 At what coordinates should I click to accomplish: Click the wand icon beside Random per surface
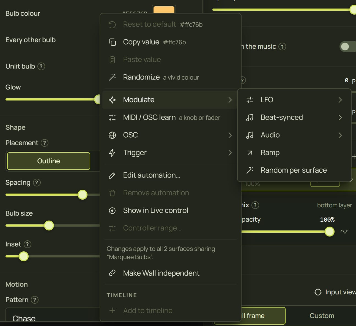[250, 170]
